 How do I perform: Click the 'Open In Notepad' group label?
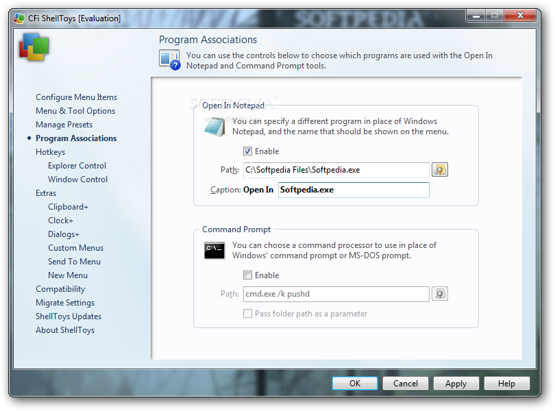pos(233,105)
